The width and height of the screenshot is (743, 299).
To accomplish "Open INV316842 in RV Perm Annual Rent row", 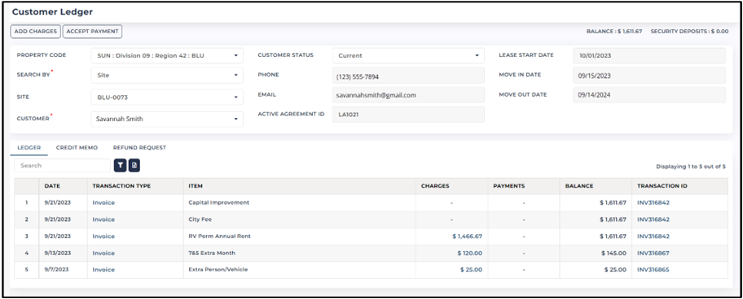I will click(x=653, y=236).
